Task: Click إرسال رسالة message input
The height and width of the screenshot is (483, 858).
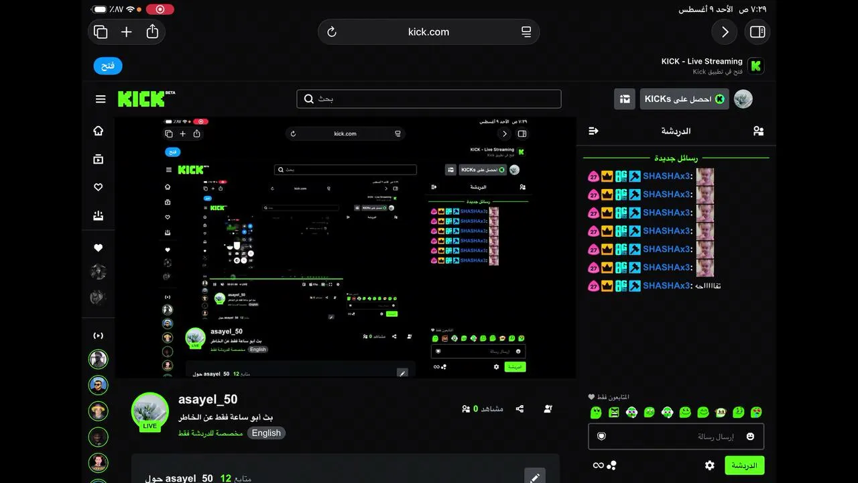Action: (x=676, y=436)
